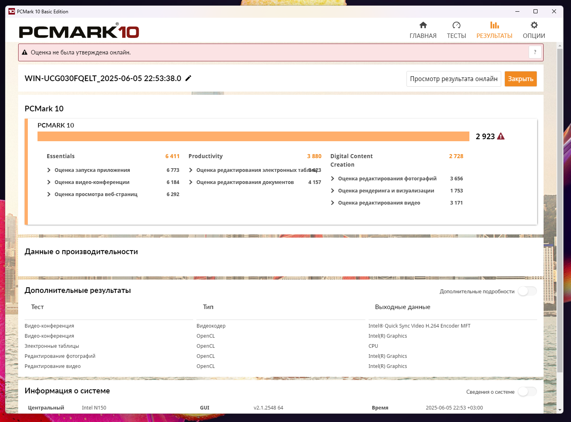Click the score value 4 157
The width and height of the screenshot is (571, 422).
click(x=315, y=182)
